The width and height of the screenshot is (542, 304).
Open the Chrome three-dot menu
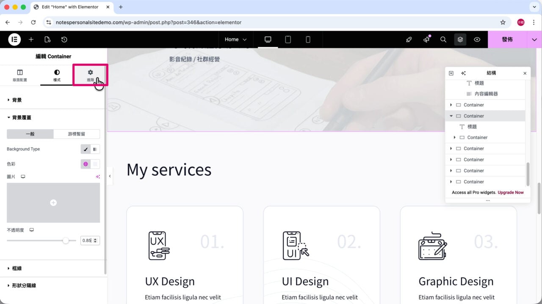tap(534, 22)
